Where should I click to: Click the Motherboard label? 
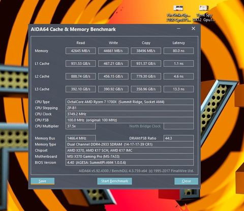click(x=46, y=156)
